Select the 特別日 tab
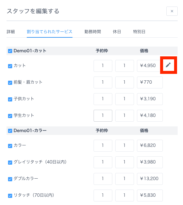Viewport: 183px width, 205px height. 139,32
